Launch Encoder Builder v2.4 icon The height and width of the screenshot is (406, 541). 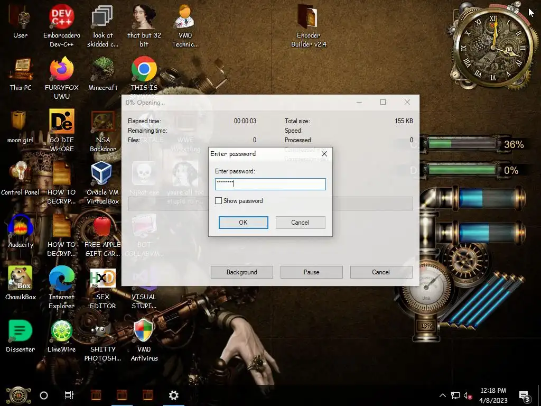pyautogui.click(x=309, y=25)
